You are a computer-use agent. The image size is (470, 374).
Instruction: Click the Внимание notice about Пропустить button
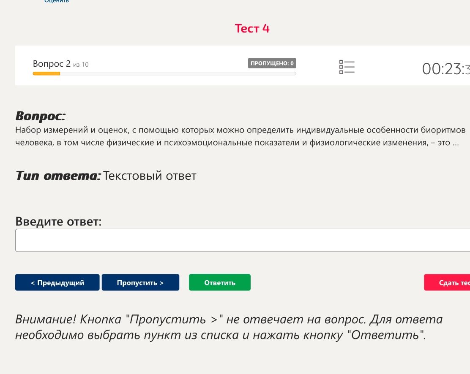pyautogui.click(x=229, y=327)
